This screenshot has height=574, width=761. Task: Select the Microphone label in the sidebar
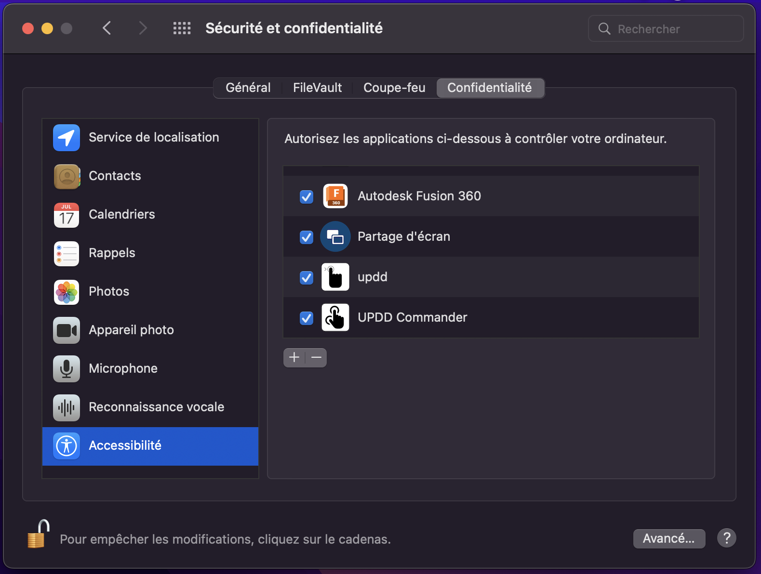point(123,369)
